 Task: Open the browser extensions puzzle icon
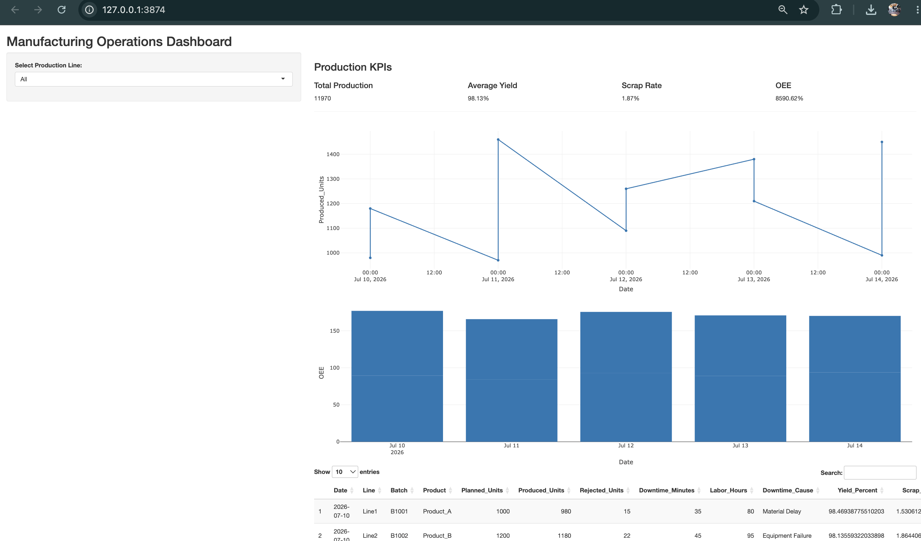(x=836, y=10)
